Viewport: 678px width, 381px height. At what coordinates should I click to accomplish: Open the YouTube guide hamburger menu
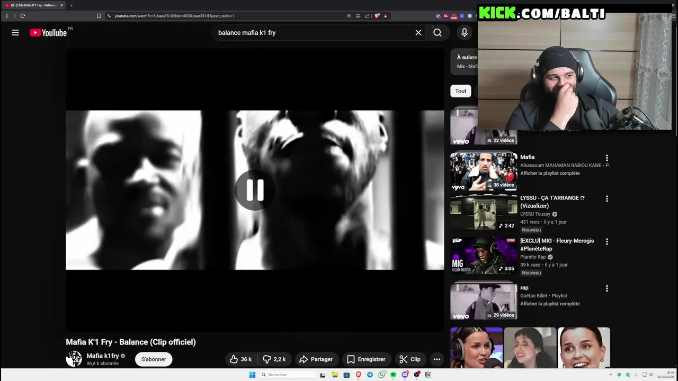click(x=15, y=33)
